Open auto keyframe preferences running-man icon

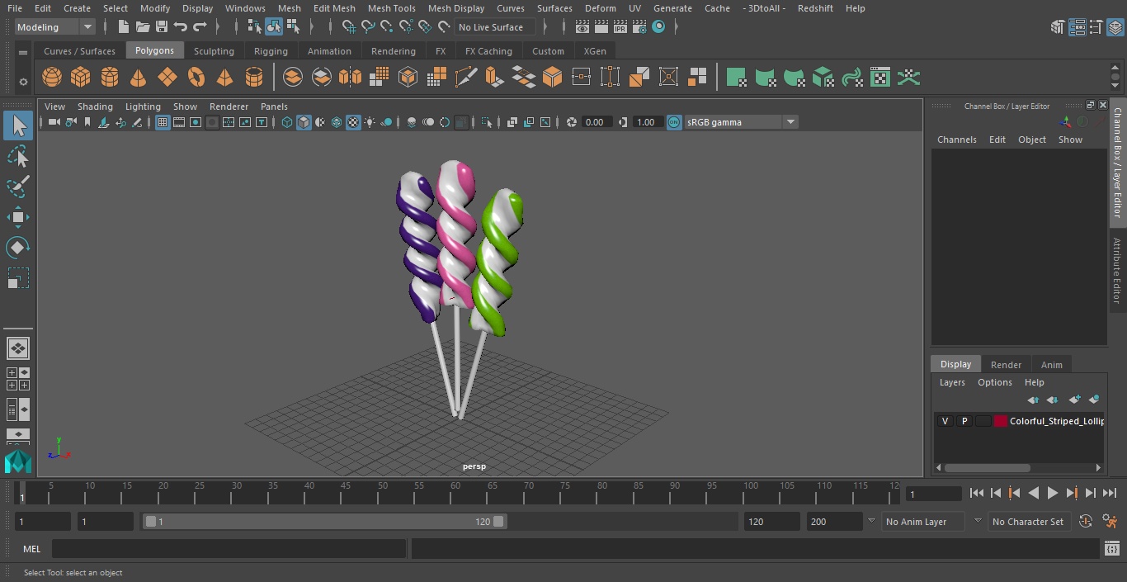pos(1110,522)
